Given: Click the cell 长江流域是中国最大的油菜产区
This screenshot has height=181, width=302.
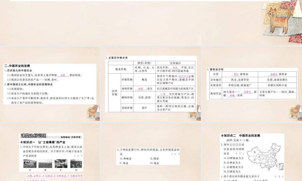Looking at the screenshot, I should click(x=175, y=89).
